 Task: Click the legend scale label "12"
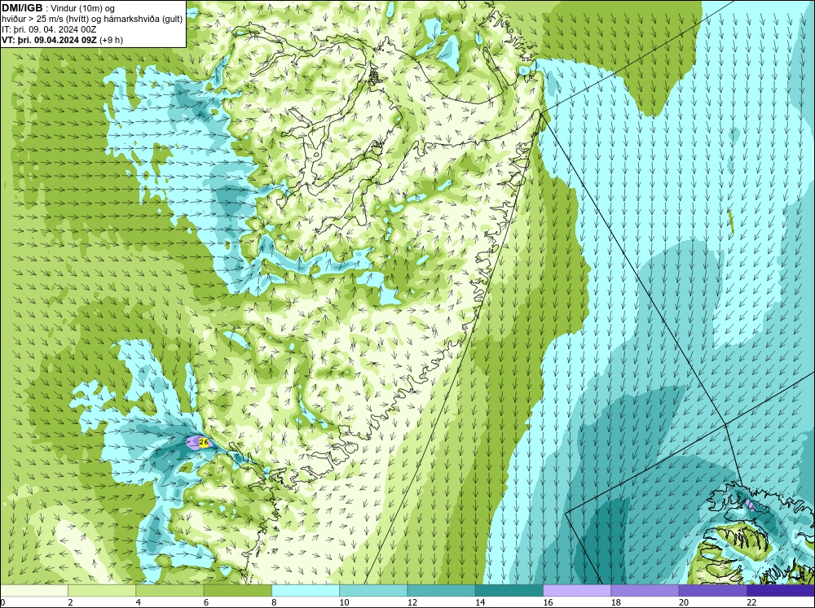tap(412, 602)
